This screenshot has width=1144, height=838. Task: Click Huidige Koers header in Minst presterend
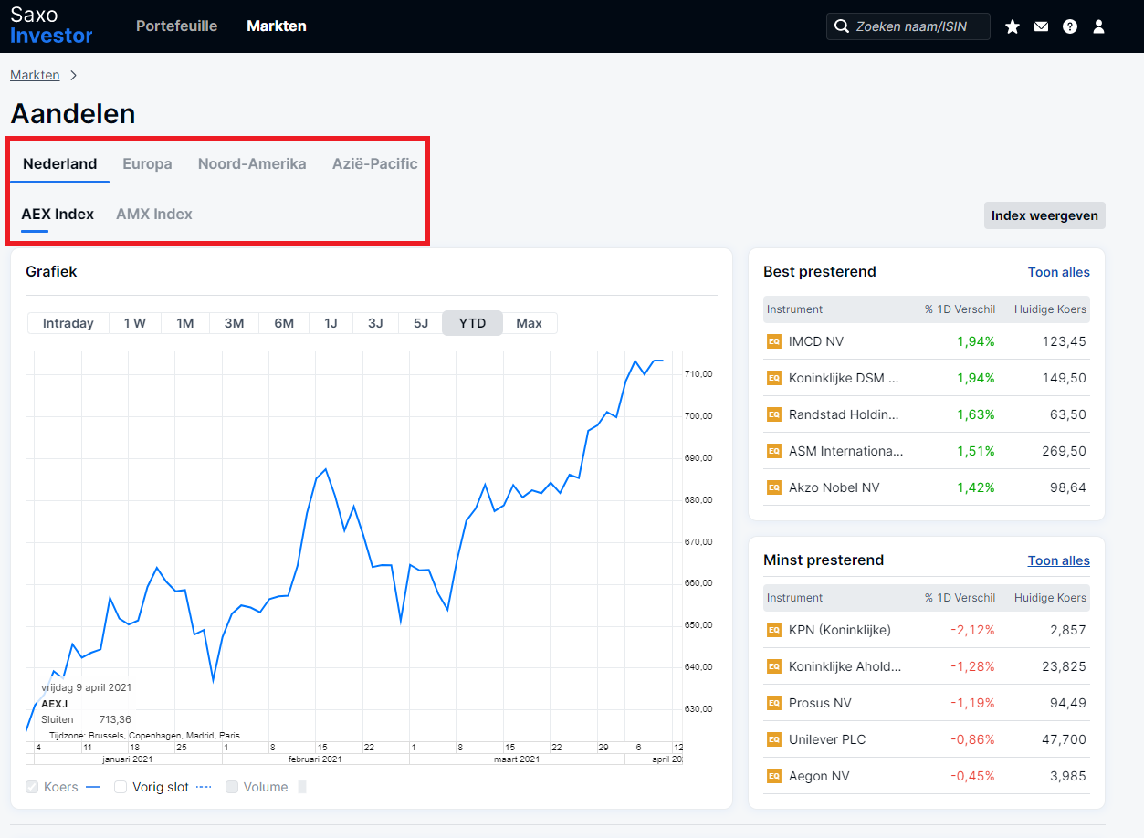[1050, 598]
